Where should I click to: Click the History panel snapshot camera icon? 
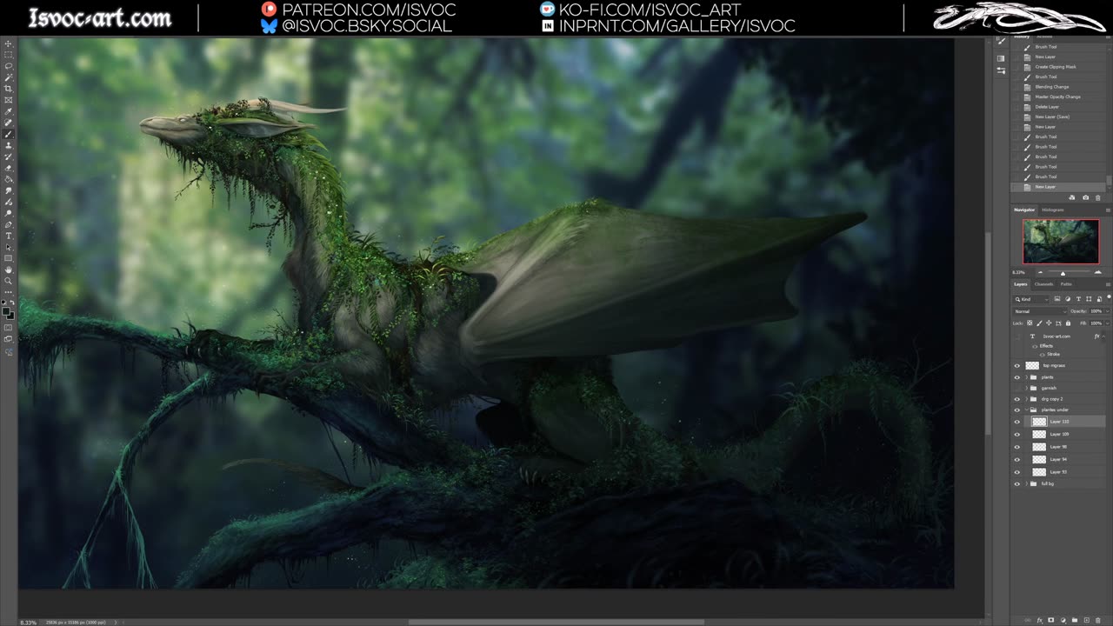point(1086,197)
